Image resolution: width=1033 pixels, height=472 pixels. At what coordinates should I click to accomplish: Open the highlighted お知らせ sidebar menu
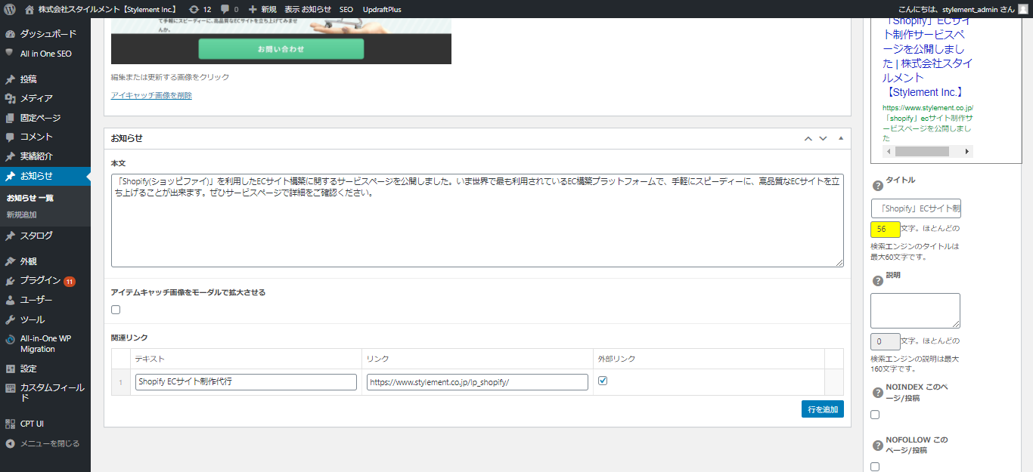click(x=45, y=176)
